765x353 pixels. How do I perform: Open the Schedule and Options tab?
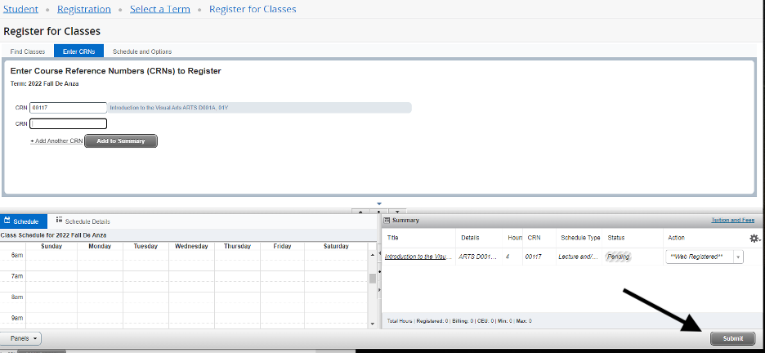(x=142, y=51)
